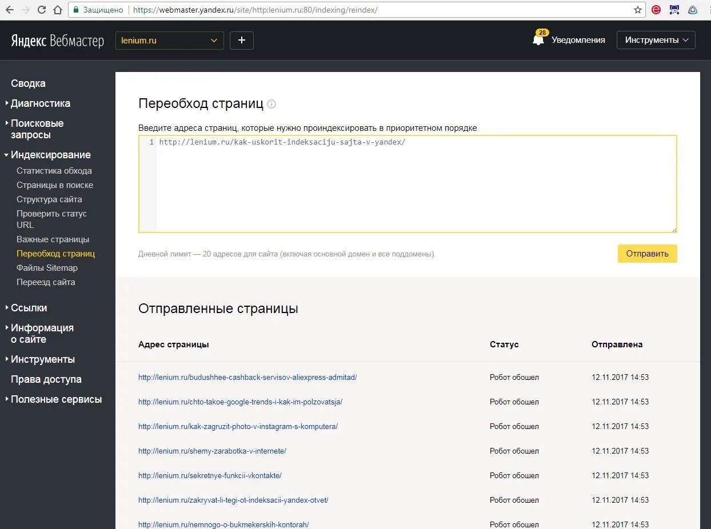Open the lenium.ru site selector dropdown

[169, 40]
